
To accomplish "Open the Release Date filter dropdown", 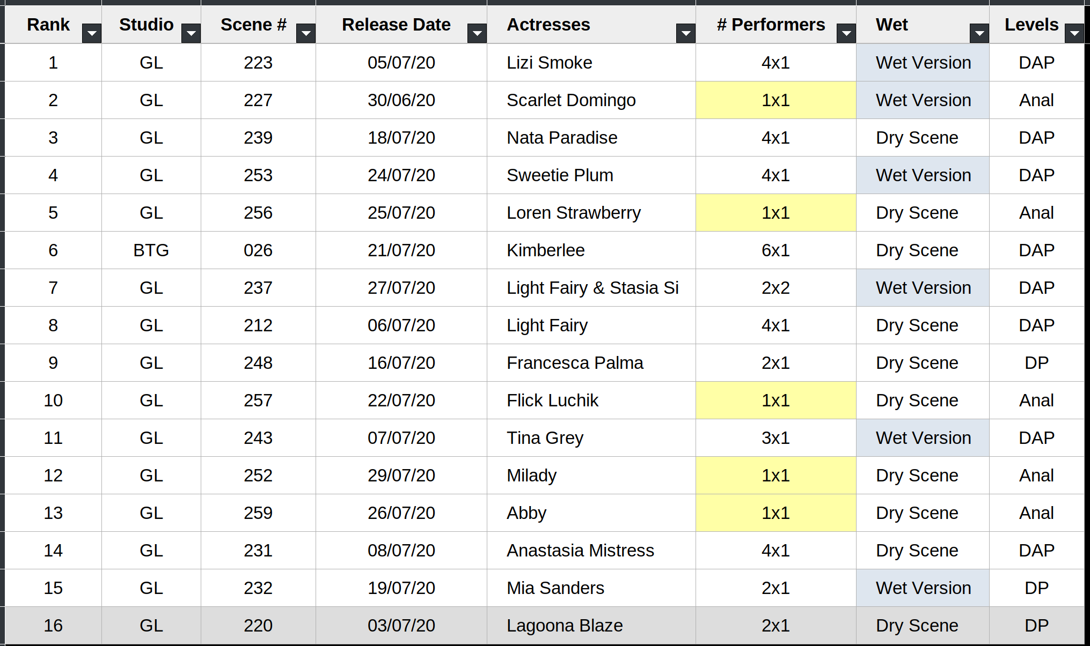I will coord(477,34).
